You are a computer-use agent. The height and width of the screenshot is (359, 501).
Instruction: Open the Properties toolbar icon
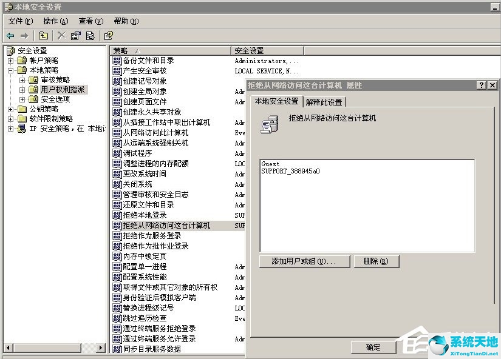click(75, 35)
